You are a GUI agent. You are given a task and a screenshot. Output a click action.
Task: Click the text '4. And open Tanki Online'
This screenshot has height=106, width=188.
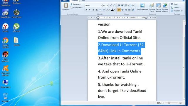(x=120, y=71)
